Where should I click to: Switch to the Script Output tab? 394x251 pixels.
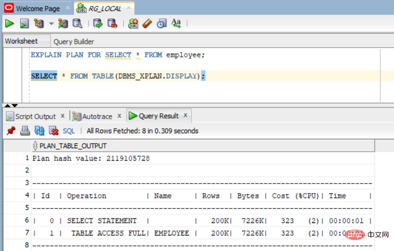tap(35, 116)
